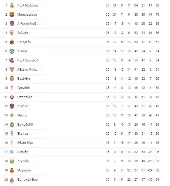The image size is (170, 186).
Task: Click the Εσπανιόλ crest in row 20
Action: point(12,180)
